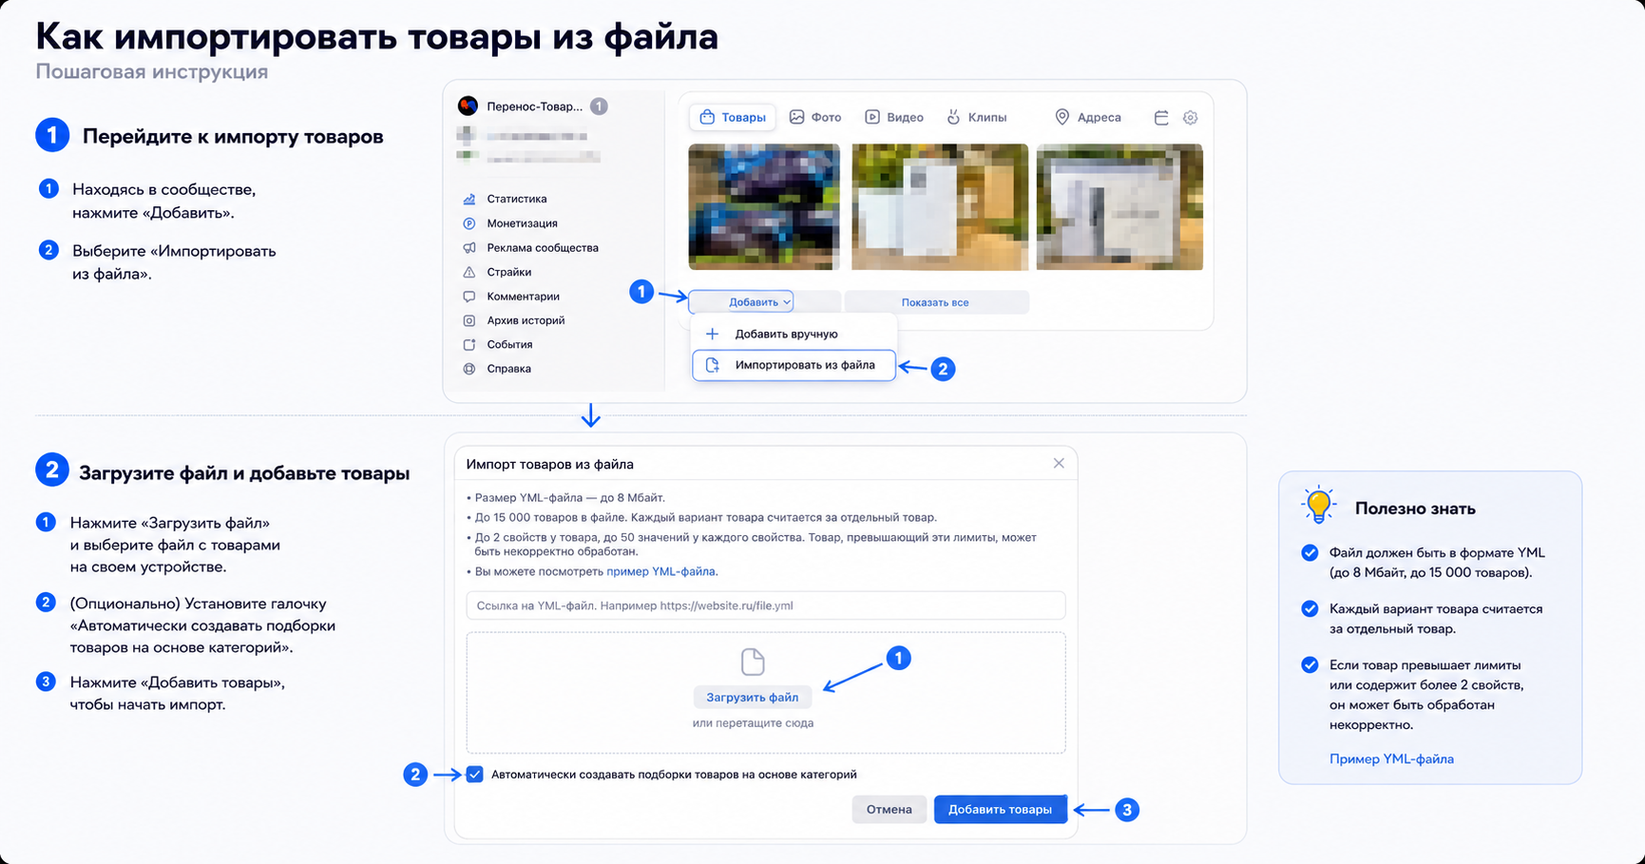Click the storefront icon beside settings gear
Image resolution: width=1645 pixels, height=864 pixels.
(1161, 117)
